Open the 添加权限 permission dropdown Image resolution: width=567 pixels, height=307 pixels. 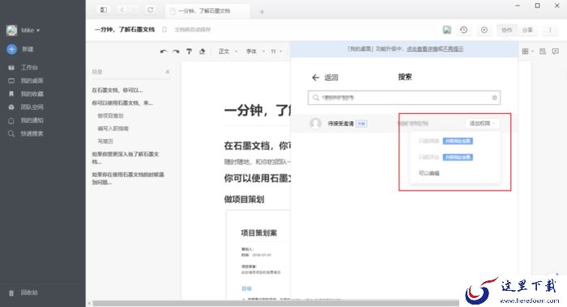pyautogui.click(x=482, y=124)
